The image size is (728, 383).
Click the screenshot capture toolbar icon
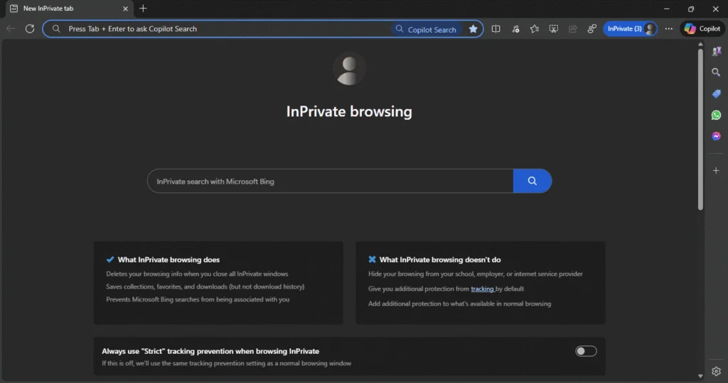[x=554, y=29]
